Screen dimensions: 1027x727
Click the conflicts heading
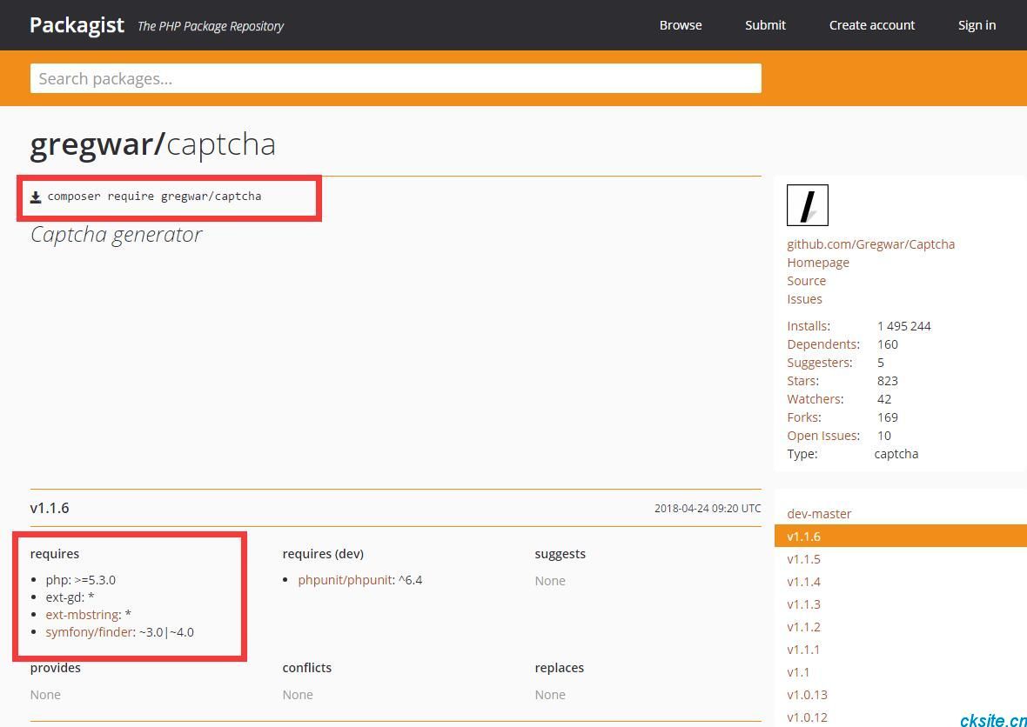coord(307,668)
